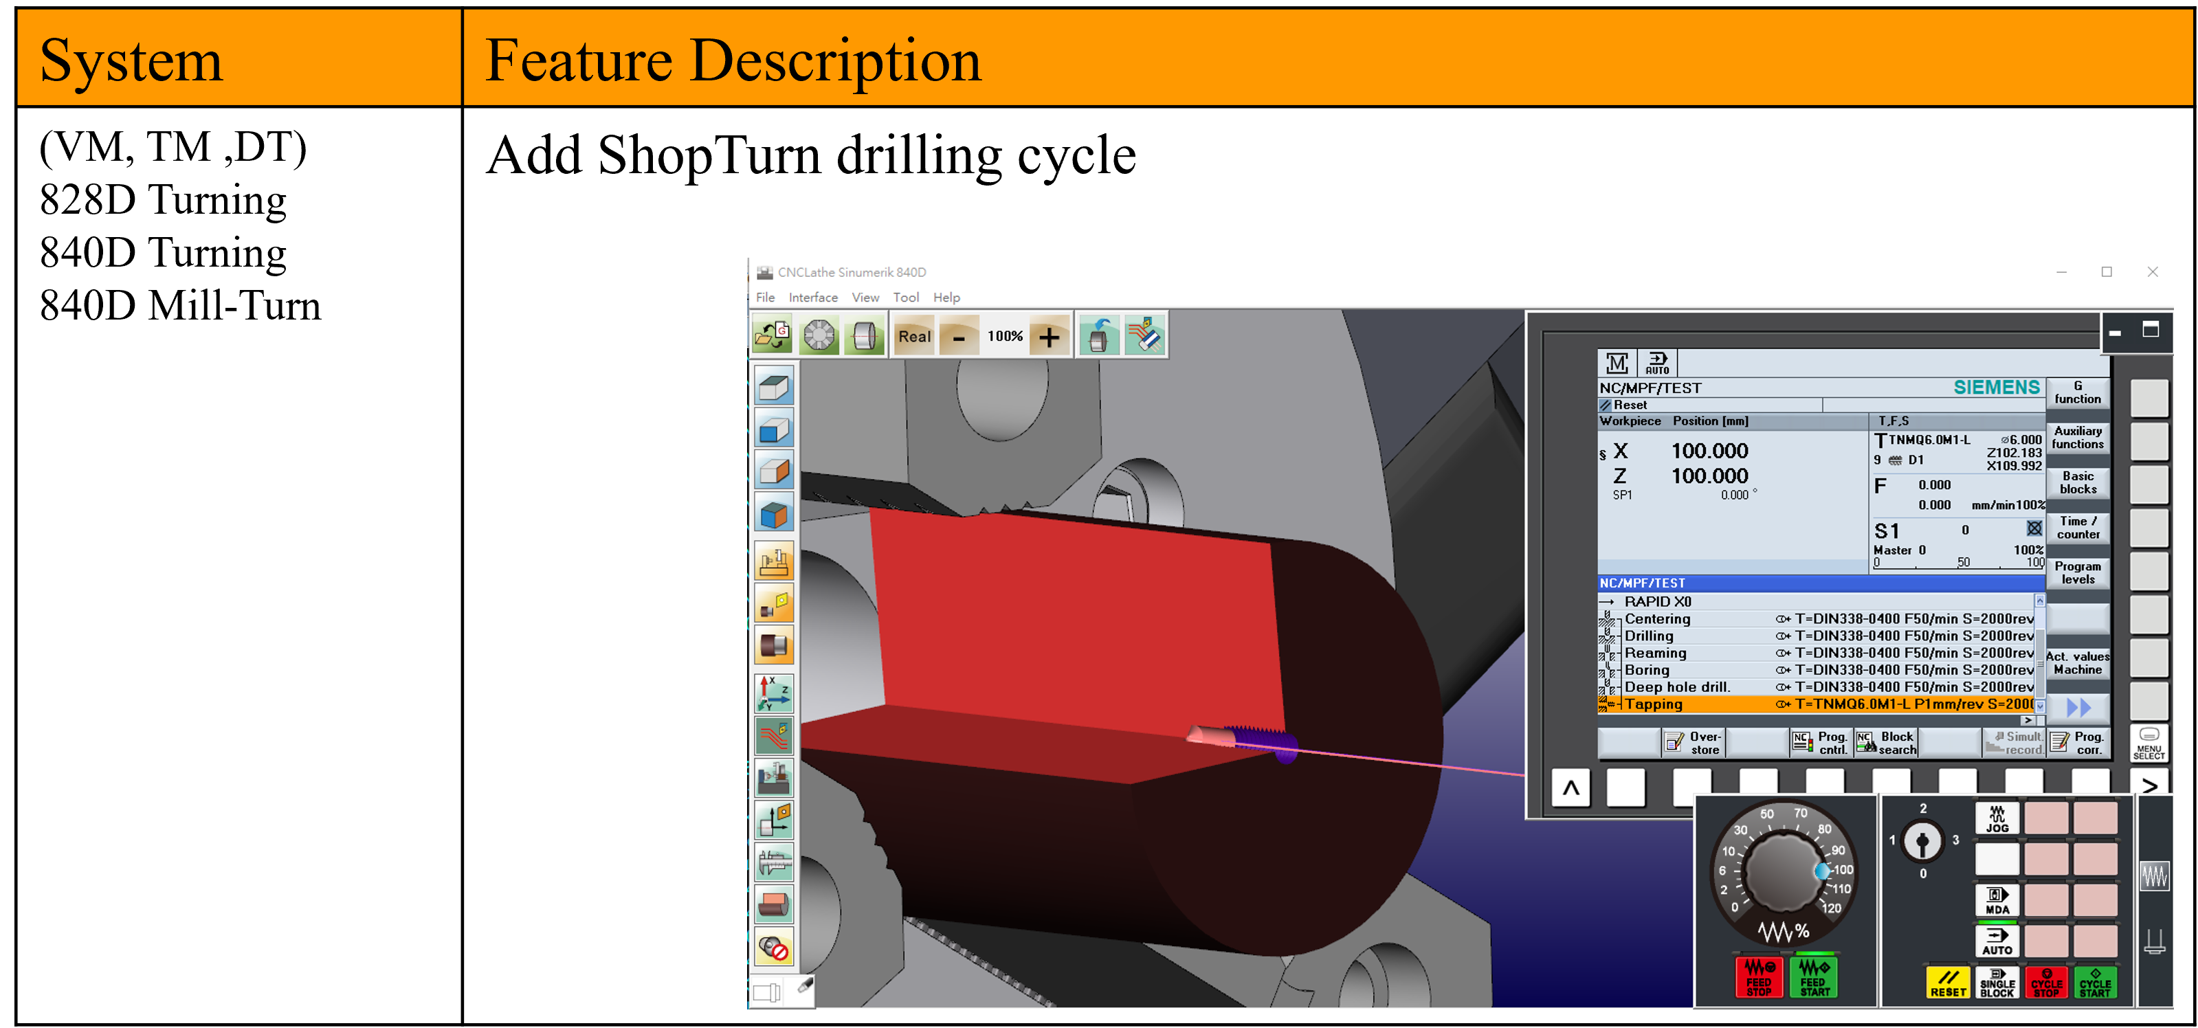2198x1028 pixels.
Task: Toggle the machine body display icon
Action: (x=774, y=778)
